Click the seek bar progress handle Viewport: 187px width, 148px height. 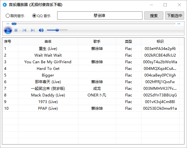pos(14,24)
